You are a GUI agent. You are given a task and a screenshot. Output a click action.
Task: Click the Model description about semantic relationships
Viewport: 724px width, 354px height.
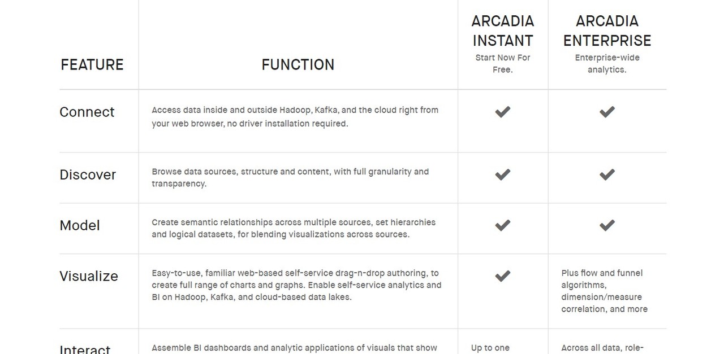pos(293,228)
